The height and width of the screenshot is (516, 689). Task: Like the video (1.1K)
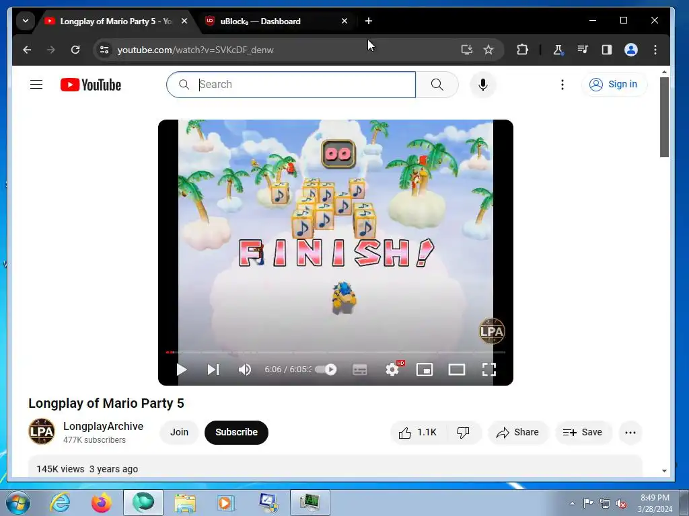coord(419,433)
